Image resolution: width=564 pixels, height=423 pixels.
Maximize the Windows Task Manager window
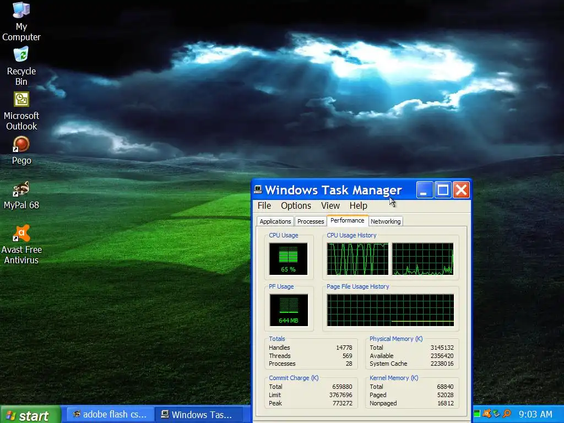[x=443, y=190]
